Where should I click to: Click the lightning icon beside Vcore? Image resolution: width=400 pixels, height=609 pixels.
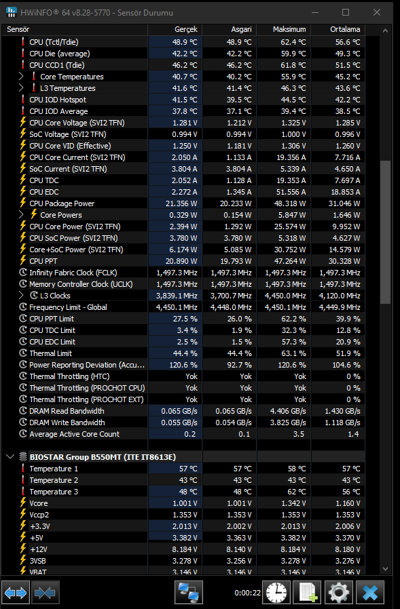[23, 503]
